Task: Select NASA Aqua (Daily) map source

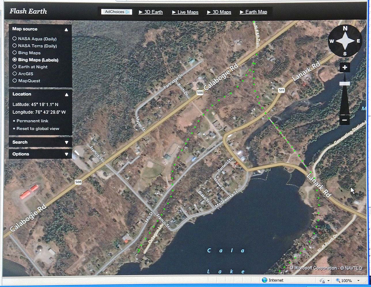Action: (x=14, y=39)
